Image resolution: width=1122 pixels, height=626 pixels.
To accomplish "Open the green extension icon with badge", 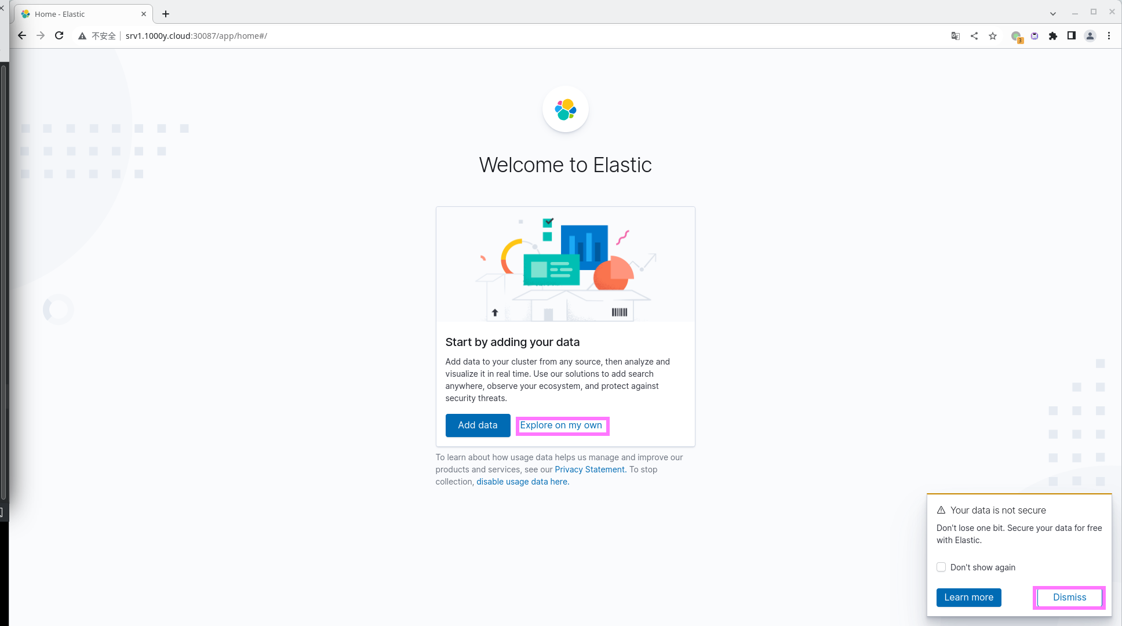I will pos(1017,37).
